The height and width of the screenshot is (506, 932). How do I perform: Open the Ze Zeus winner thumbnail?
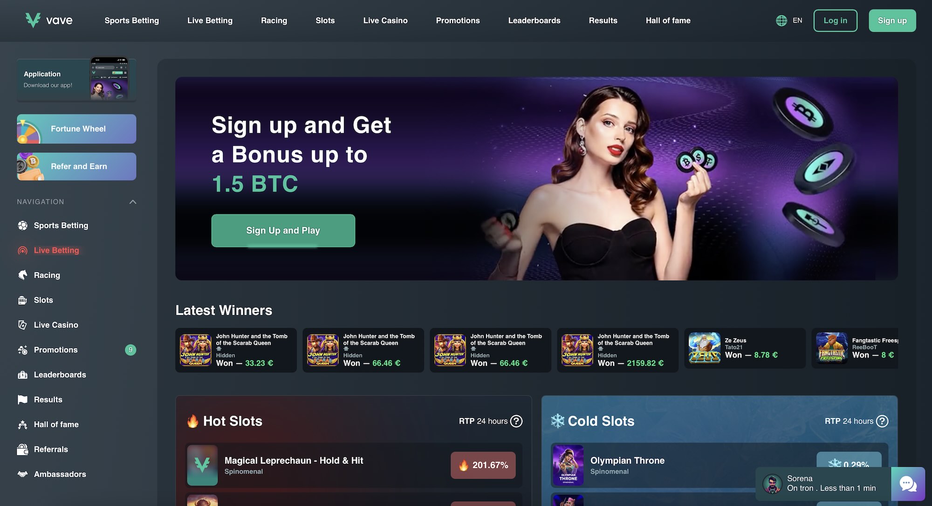coord(705,348)
